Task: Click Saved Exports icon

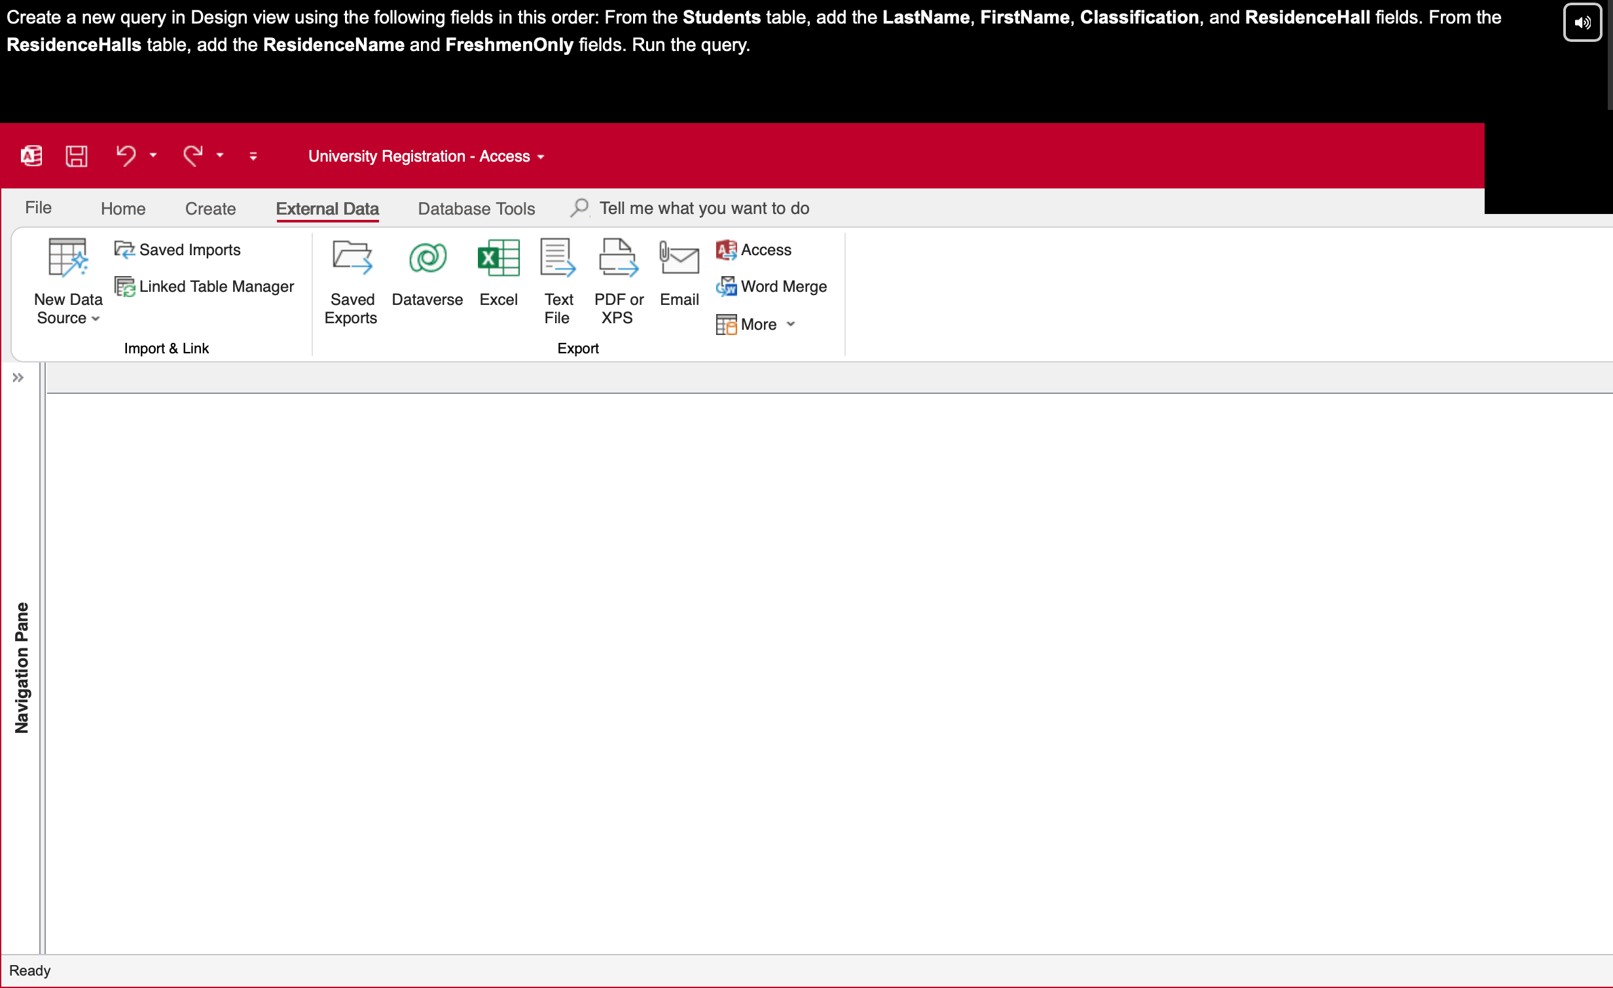Action: coord(352,281)
